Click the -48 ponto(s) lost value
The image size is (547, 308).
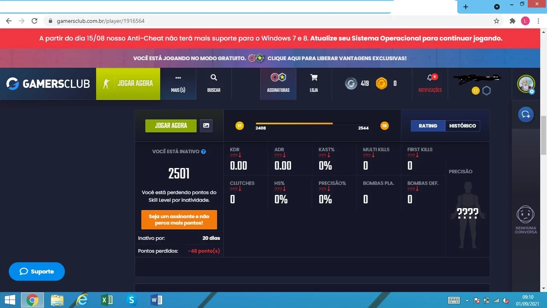pyautogui.click(x=204, y=251)
